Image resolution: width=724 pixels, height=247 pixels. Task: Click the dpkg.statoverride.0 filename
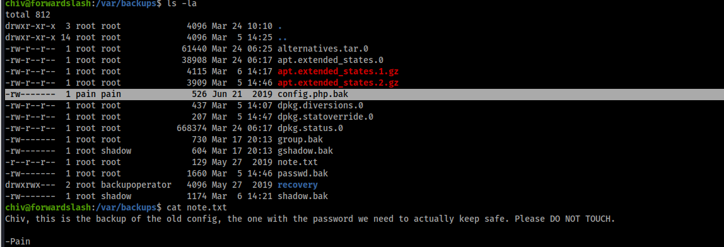click(325, 117)
